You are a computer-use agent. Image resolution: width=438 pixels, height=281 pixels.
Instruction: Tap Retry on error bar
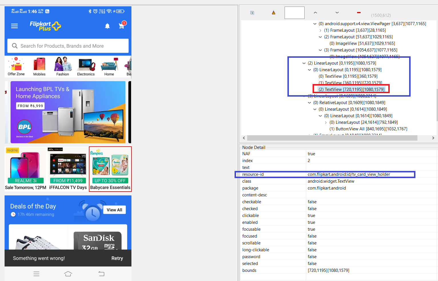[x=117, y=258]
